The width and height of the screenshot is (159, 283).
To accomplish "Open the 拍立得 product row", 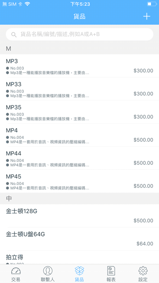I will click(79, 257).
